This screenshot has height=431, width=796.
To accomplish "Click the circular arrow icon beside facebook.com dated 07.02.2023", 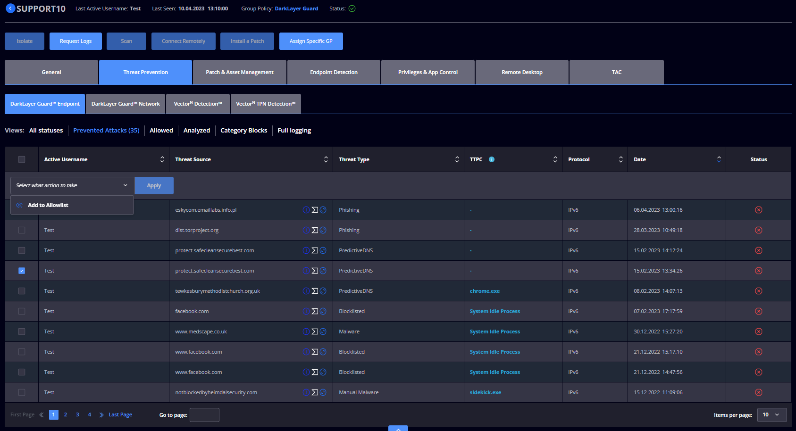I will (x=323, y=311).
